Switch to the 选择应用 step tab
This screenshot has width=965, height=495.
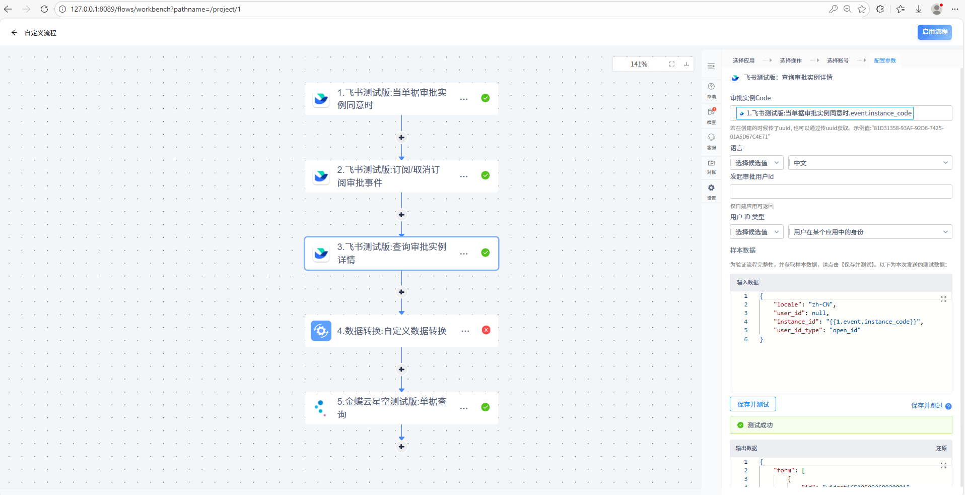(x=743, y=60)
